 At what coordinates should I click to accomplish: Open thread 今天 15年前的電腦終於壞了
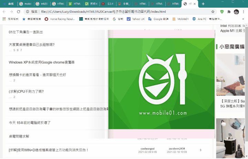(30, 123)
